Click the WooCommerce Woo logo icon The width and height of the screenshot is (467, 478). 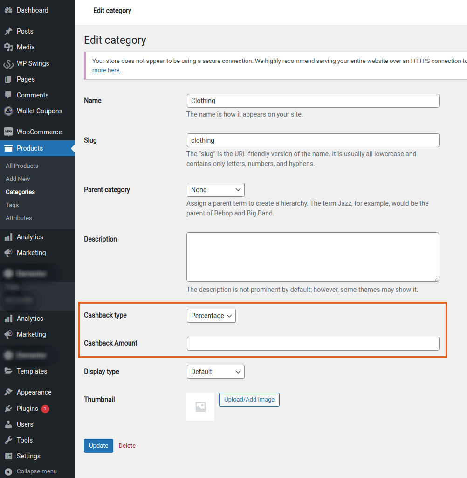pos(8,132)
